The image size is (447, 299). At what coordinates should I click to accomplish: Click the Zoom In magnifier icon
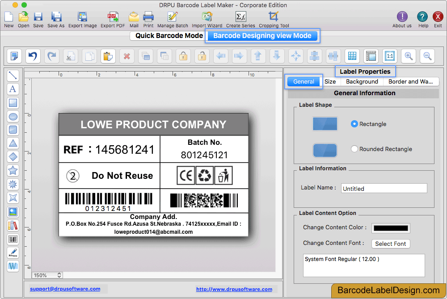409,56
